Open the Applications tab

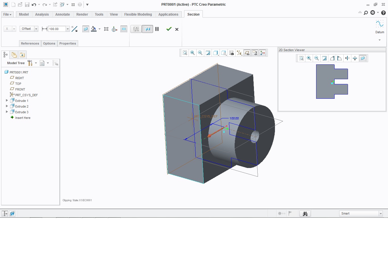point(168,14)
